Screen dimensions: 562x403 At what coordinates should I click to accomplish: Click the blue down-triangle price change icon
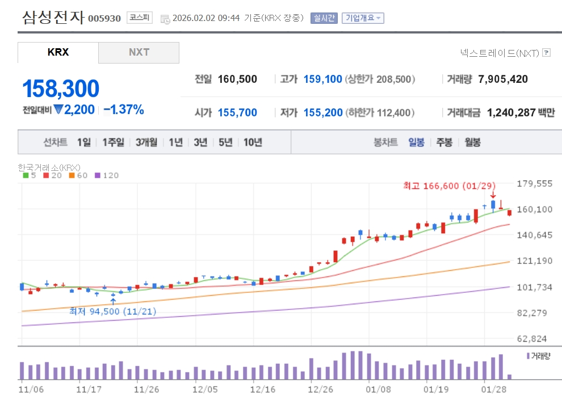tap(58, 110)
